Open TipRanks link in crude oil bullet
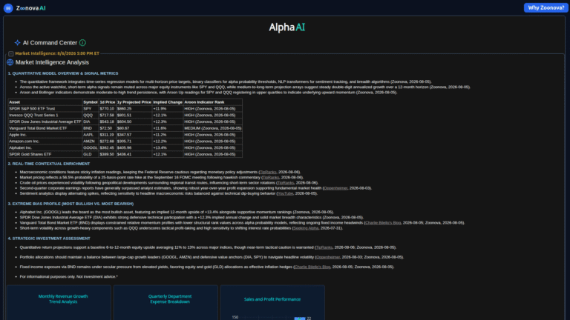Viewport: 570px width, 320px height. [285, 183]
